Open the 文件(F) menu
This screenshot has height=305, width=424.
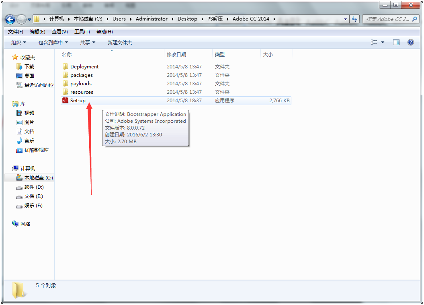[x=15, y=32]
